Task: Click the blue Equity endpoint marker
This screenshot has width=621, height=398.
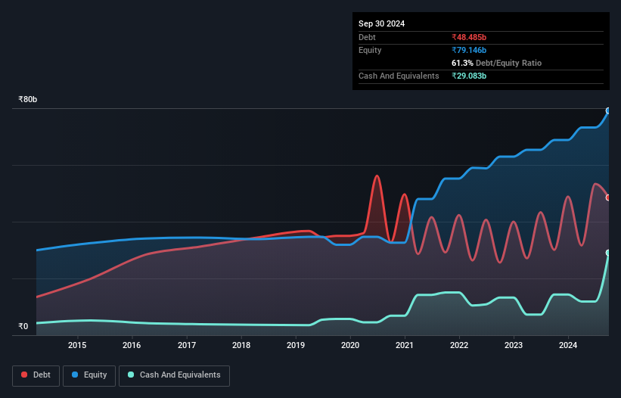Action: pyautogui.click(x=608, y=111)
